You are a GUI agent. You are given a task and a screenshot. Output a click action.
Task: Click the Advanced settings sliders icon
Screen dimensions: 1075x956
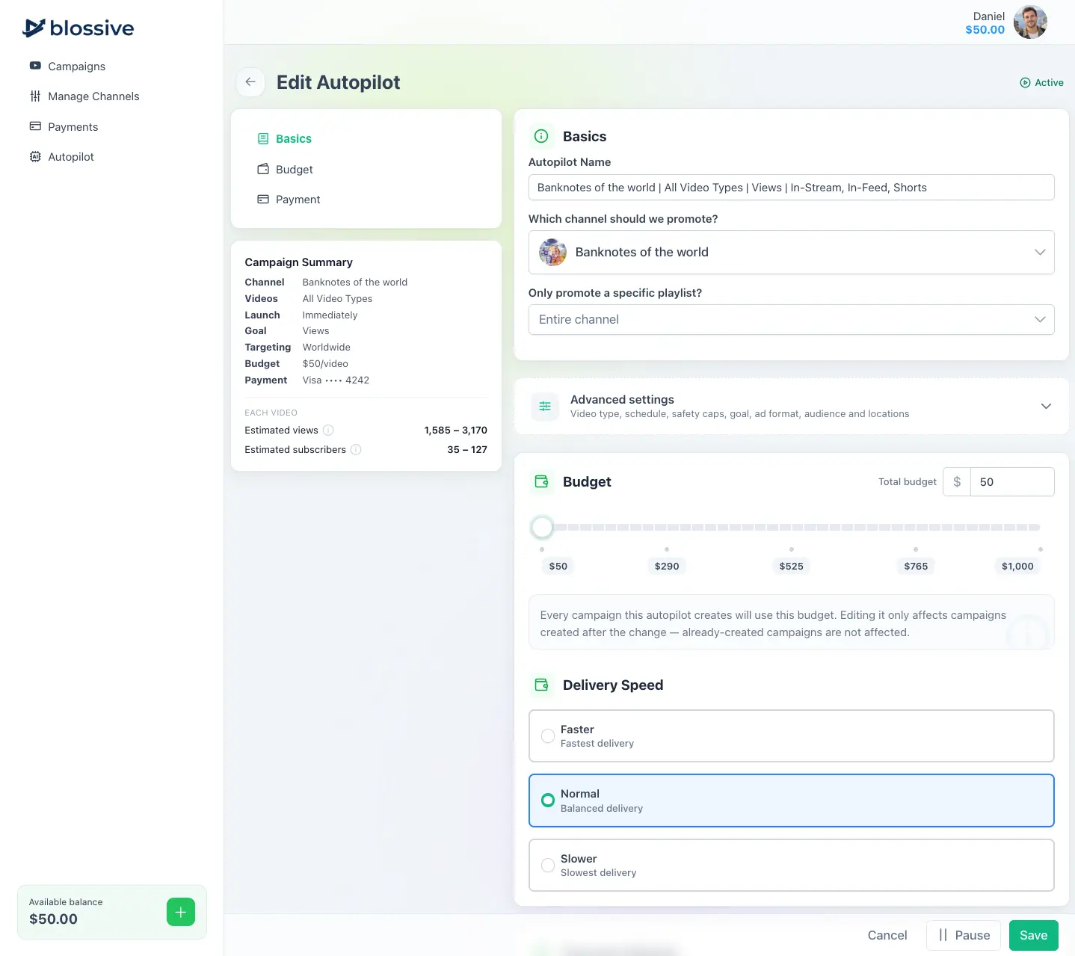(545, 407)
